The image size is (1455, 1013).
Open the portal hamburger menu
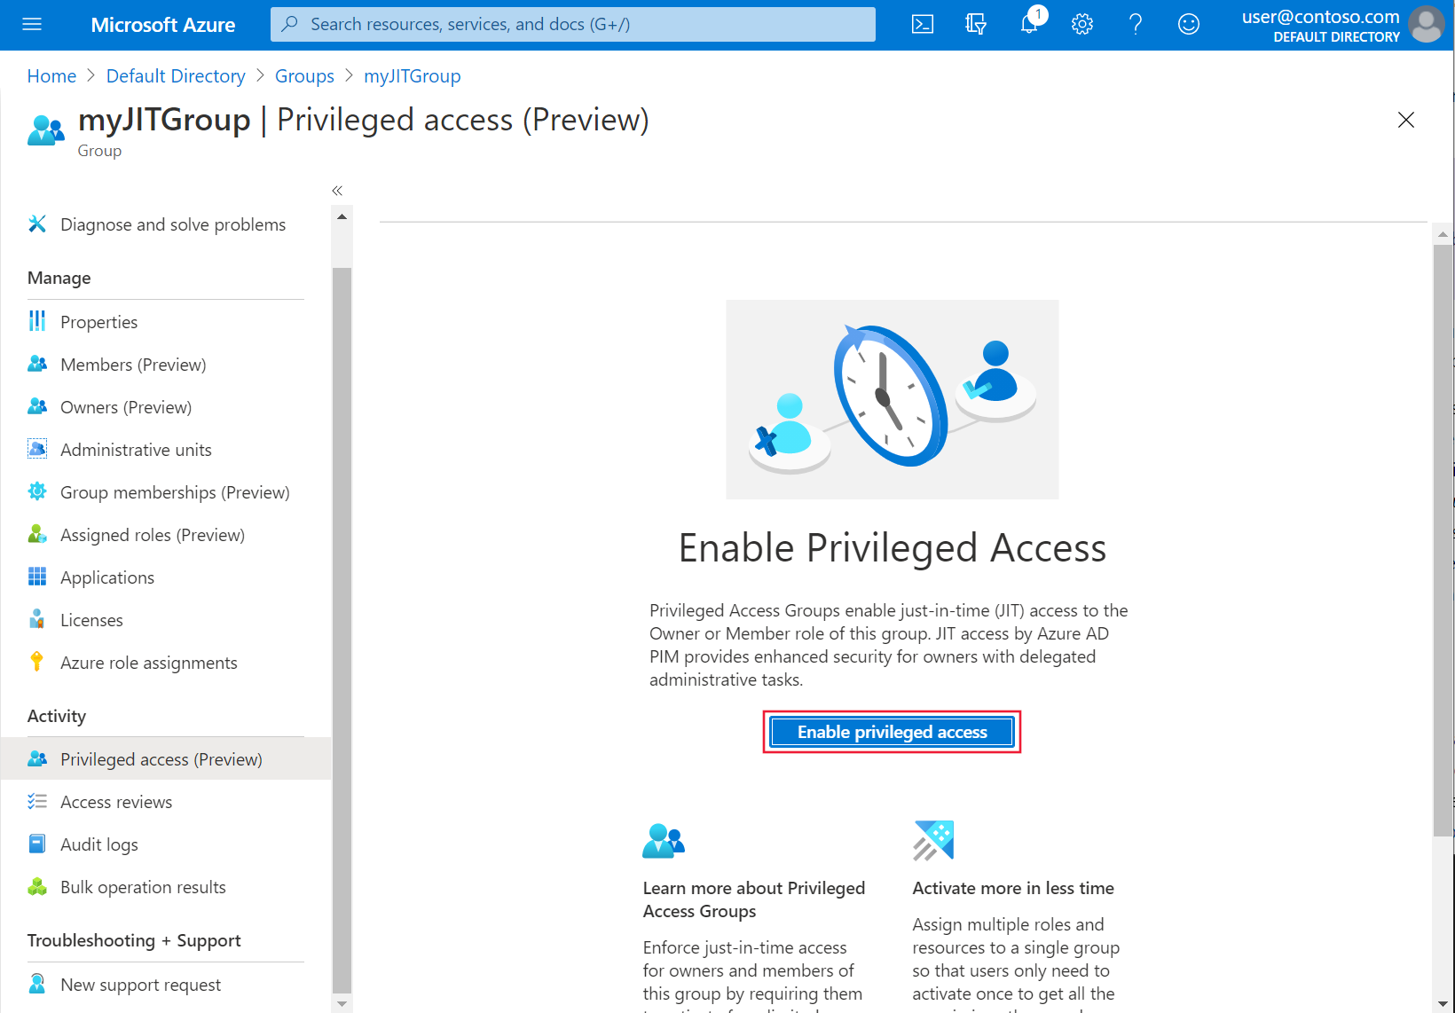point(31,24)
